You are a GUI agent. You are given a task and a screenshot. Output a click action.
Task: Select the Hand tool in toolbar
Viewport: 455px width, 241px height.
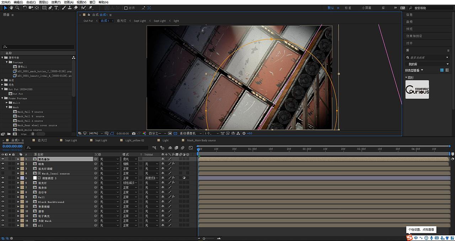[11, 7]
